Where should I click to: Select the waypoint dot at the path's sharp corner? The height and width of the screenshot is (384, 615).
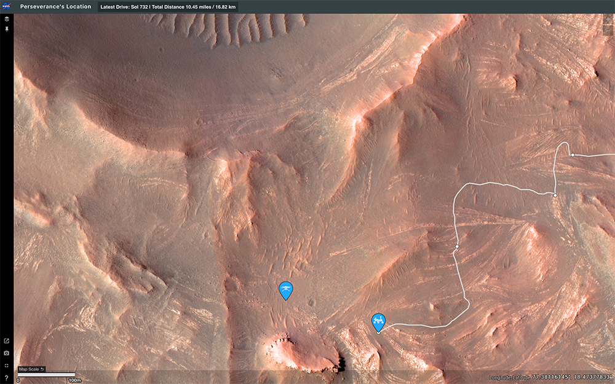point(555,195)
